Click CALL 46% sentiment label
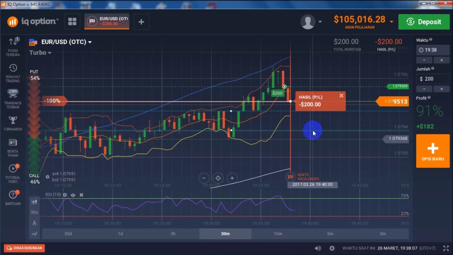453x255 pixels. [34, 178]
